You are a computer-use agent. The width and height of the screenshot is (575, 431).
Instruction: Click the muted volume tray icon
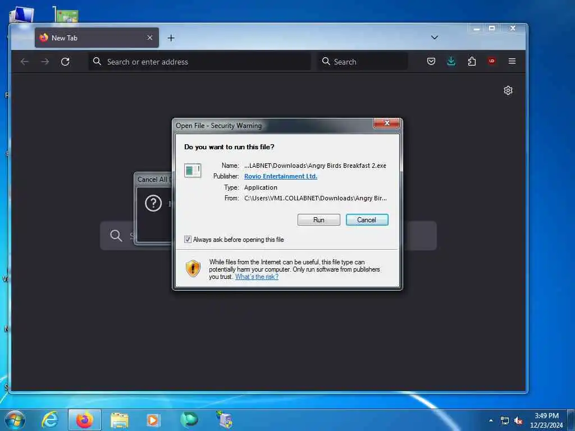click(518, 421)
